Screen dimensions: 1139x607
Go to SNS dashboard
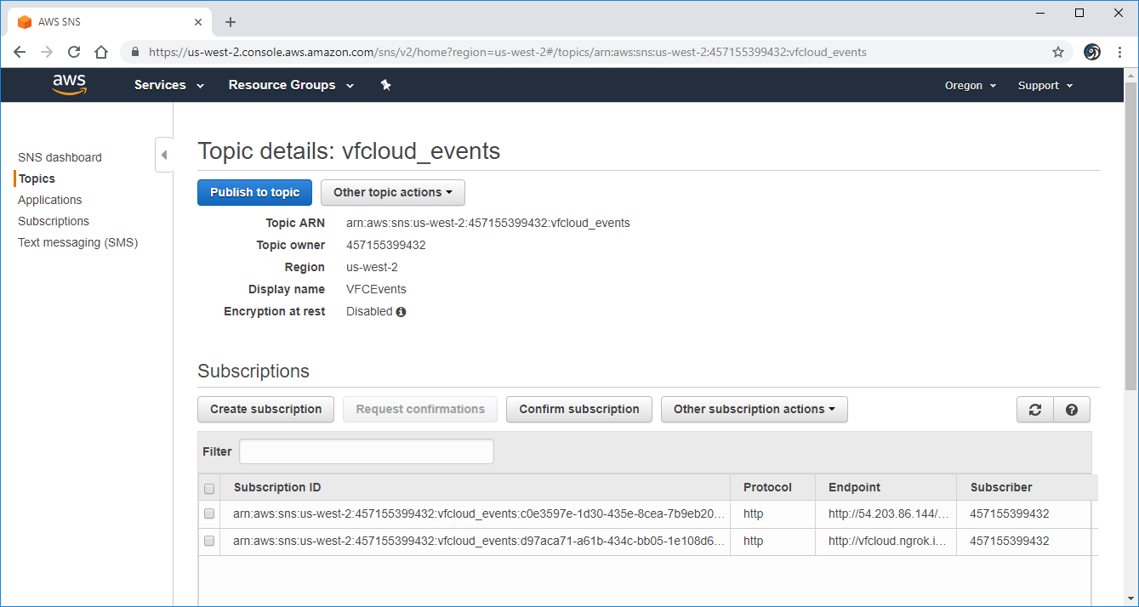60,157
